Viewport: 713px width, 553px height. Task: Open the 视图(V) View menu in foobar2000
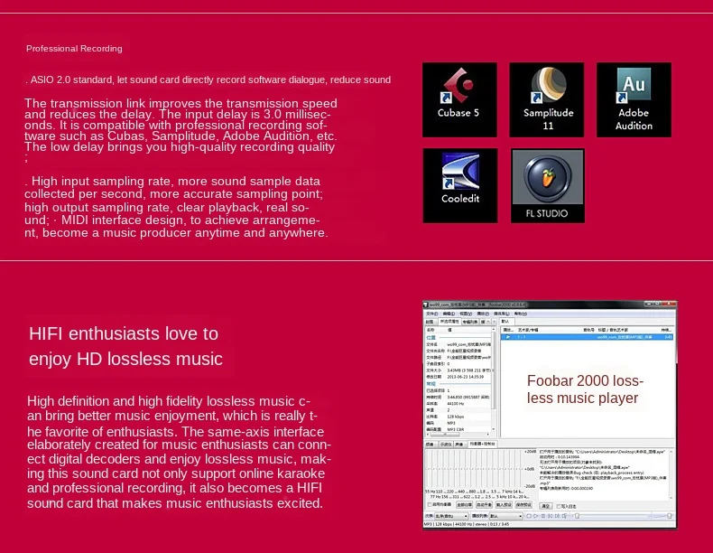tap(466, 314)
